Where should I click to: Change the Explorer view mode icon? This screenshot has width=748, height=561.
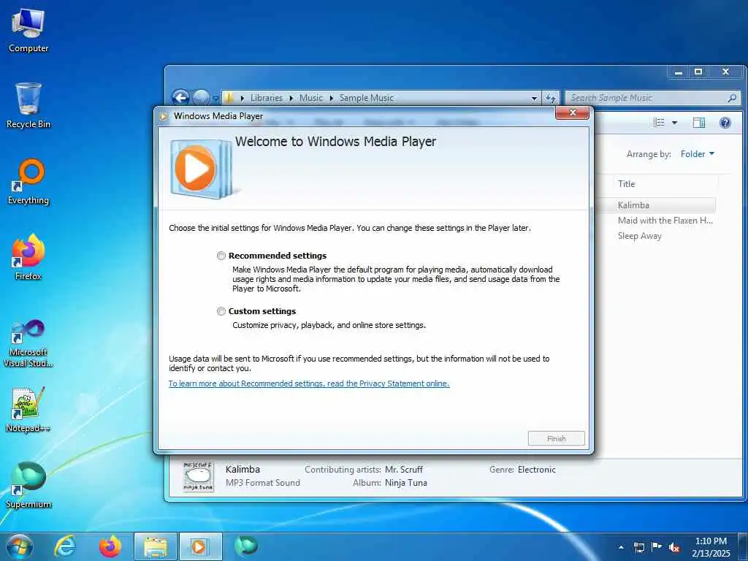coord(659,123)
